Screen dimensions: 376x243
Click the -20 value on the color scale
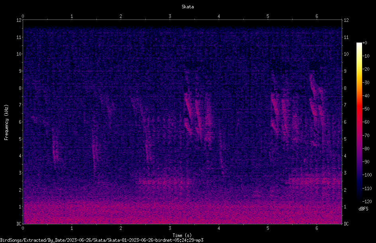pos(366,69)
